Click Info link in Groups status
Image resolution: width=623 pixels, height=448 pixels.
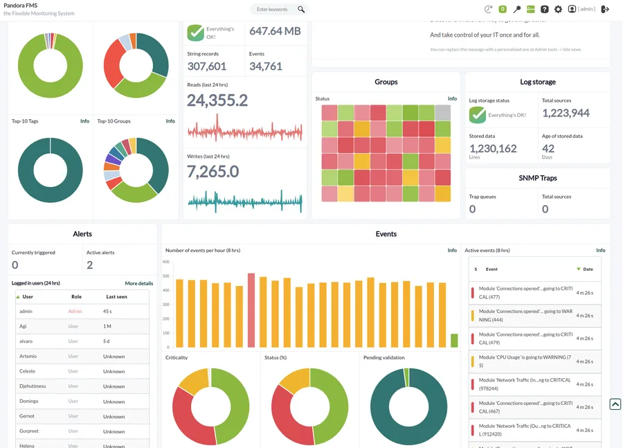(x=452, y=98)
